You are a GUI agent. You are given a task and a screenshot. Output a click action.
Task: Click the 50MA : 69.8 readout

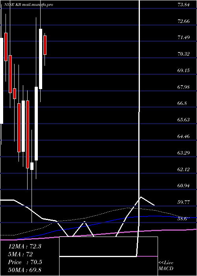[25, 270]
